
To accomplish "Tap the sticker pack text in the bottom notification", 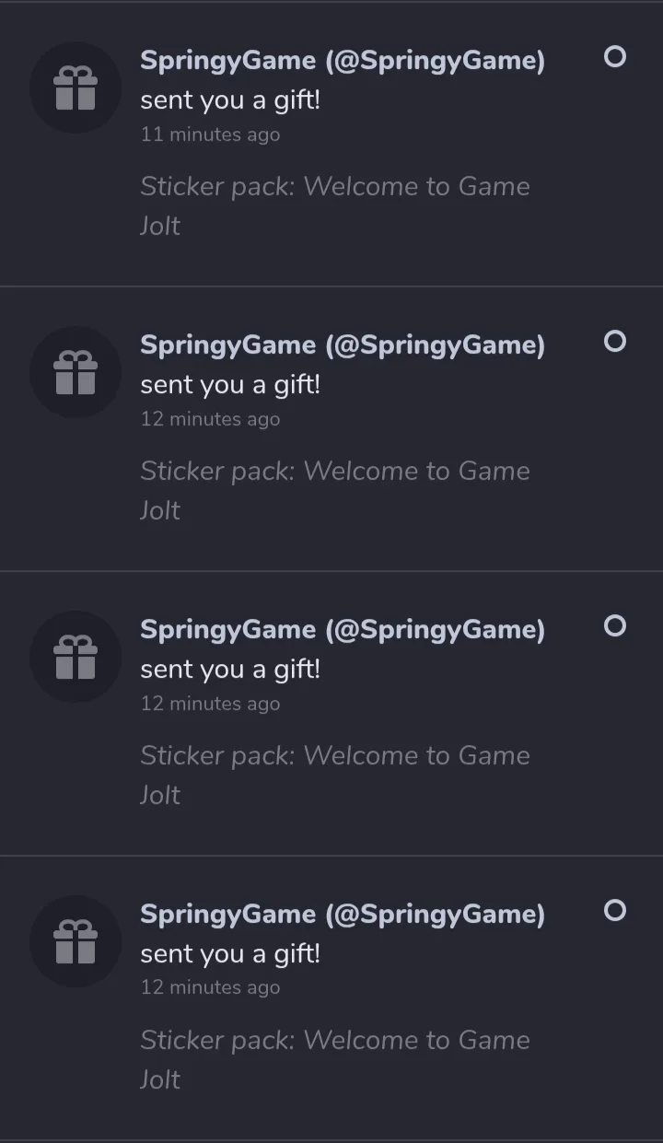I will click(x=334, y=1041).
